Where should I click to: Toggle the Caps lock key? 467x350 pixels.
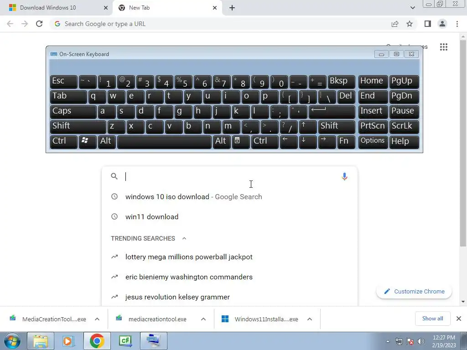coord(73,112)
